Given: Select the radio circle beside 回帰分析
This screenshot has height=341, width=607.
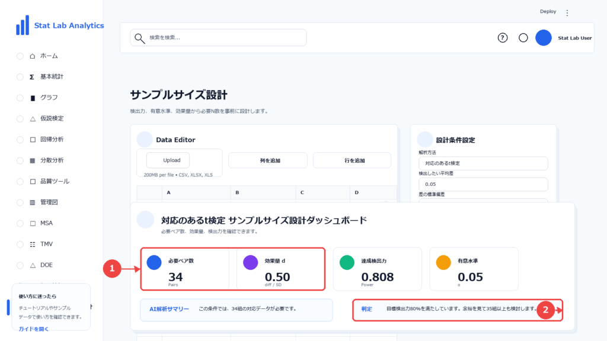Looking at the screenshot, I should click(x=20, y=140).
